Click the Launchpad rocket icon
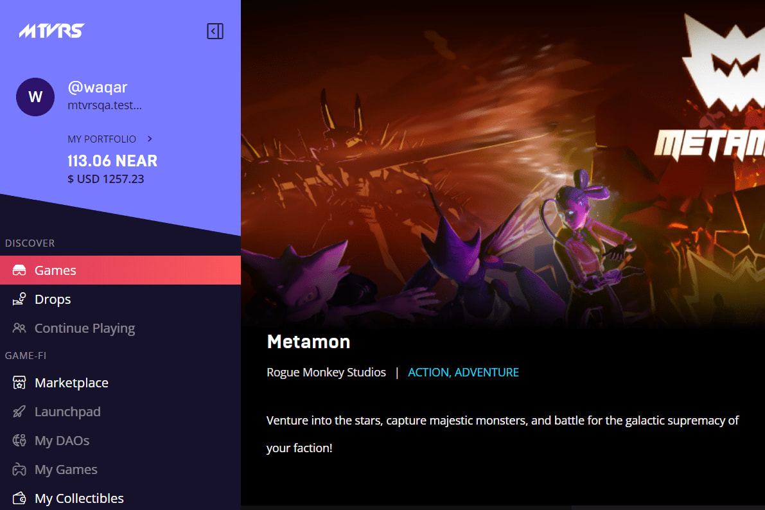765x510 pixels. click(x=19, y=412)
